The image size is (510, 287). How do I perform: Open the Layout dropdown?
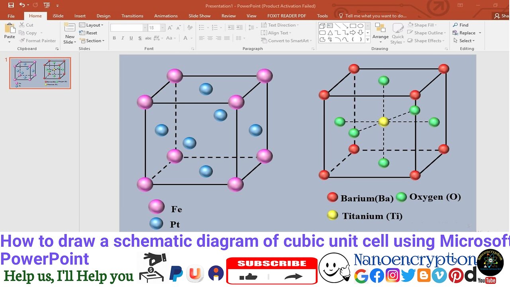91,25
